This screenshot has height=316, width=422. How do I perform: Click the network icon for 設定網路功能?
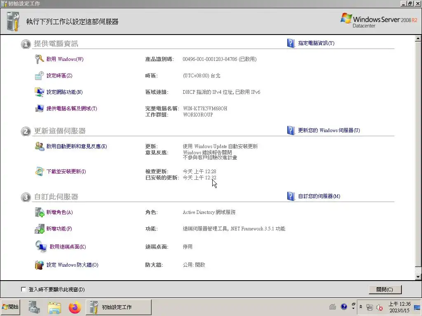click(39, 92)
